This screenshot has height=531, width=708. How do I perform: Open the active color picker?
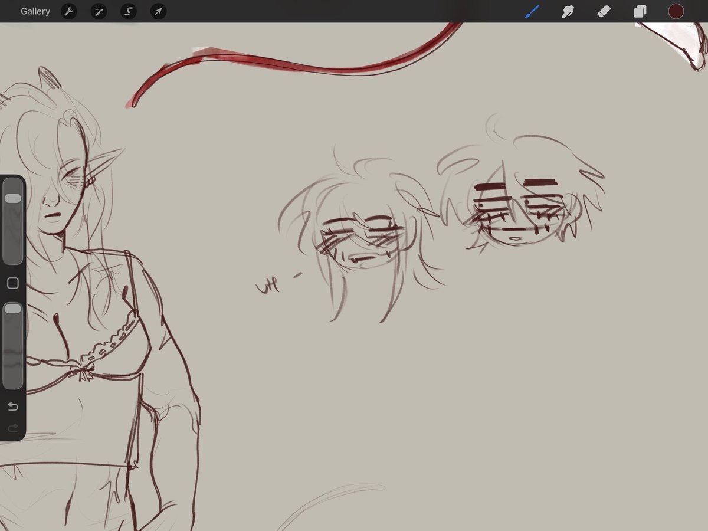[676, 11]
